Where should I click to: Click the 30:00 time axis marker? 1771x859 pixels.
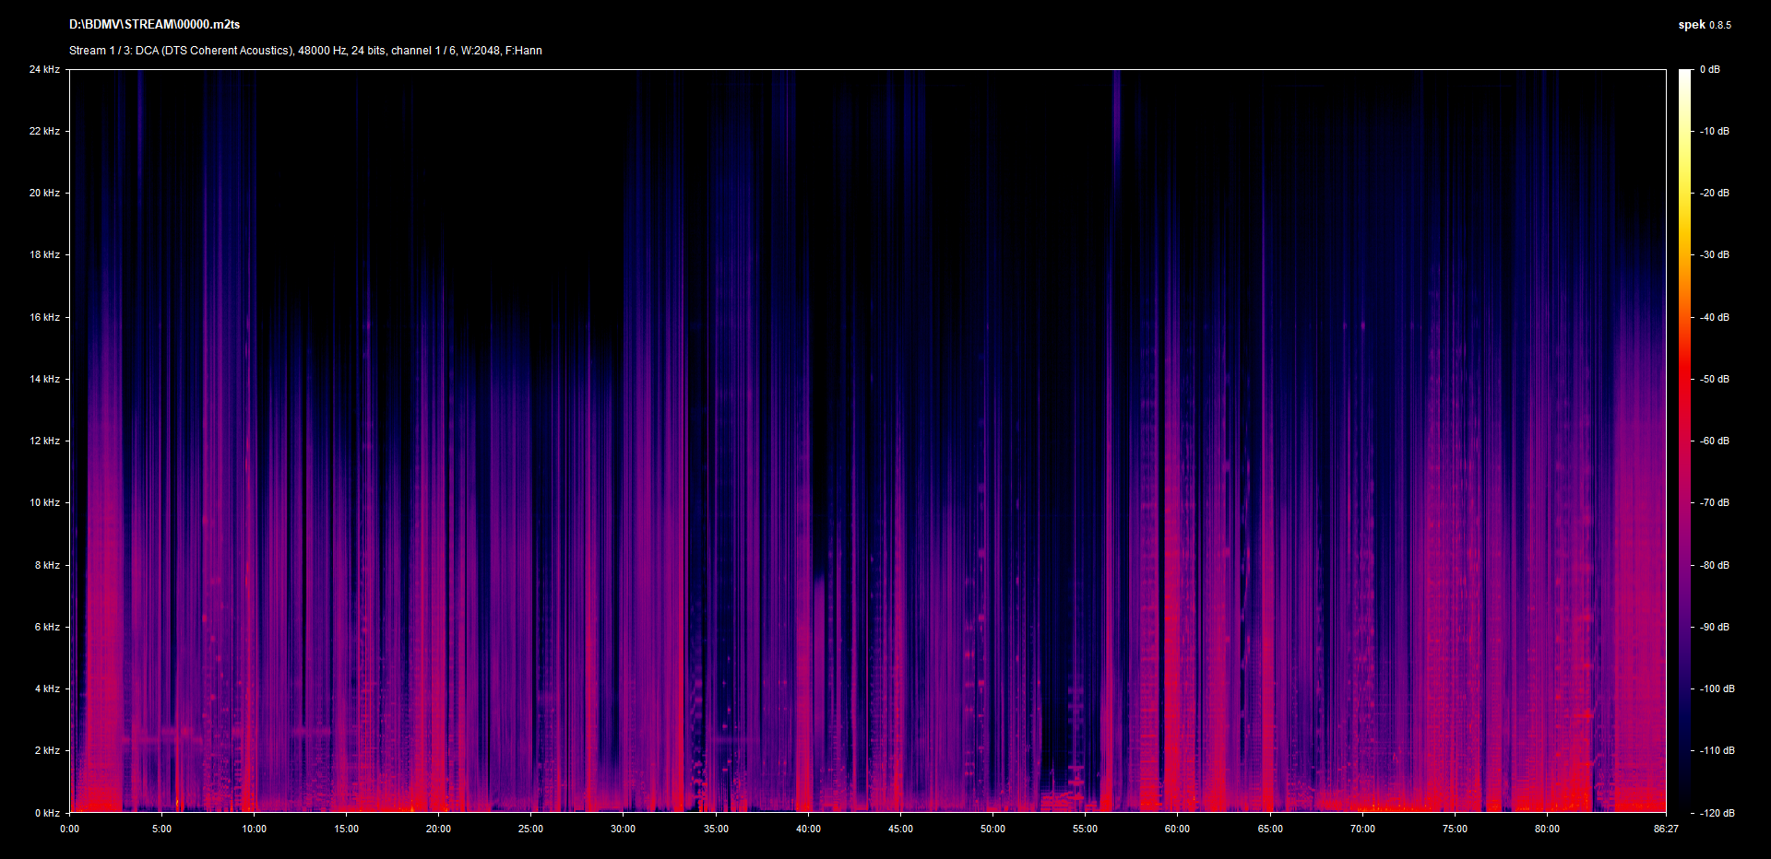624,830
